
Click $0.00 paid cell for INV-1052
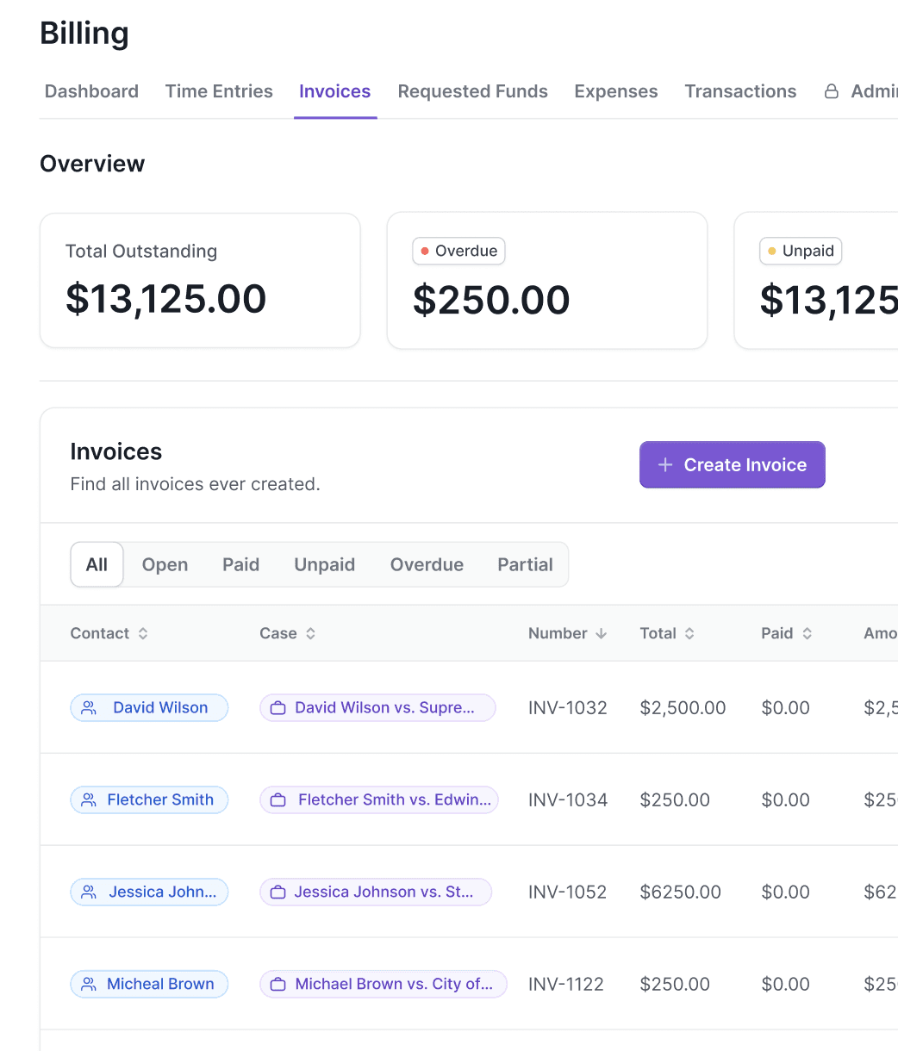click(x=786, y=892)
